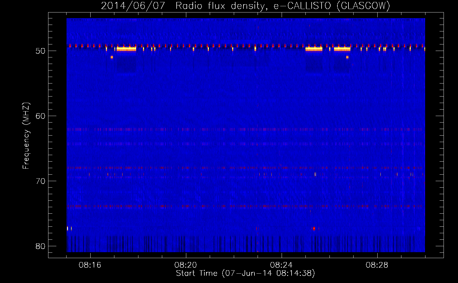
Task: Click the plot title "2014/06/07 Radio flux density, e-CALLISTO (GLASGOW)"
Action: (x=245, y=6)
